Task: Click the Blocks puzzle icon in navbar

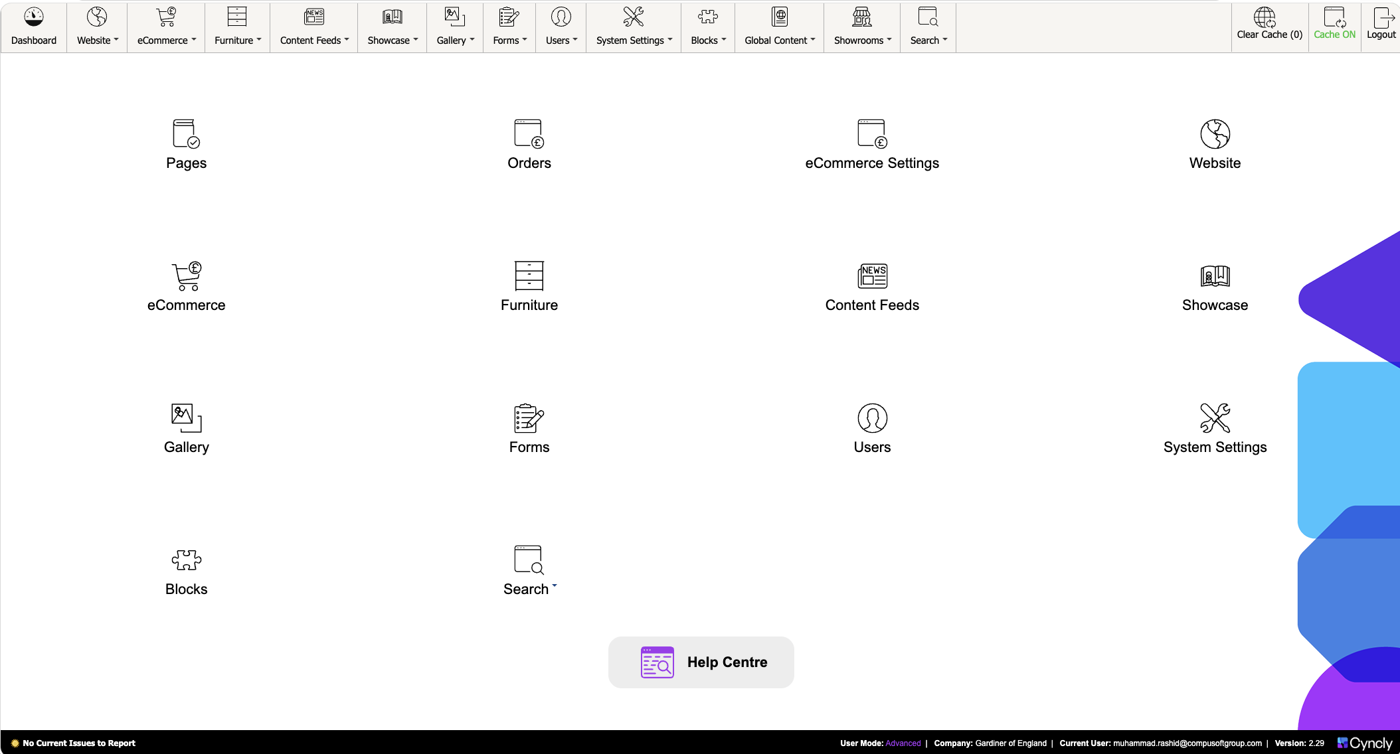Action: pos(708,17)
